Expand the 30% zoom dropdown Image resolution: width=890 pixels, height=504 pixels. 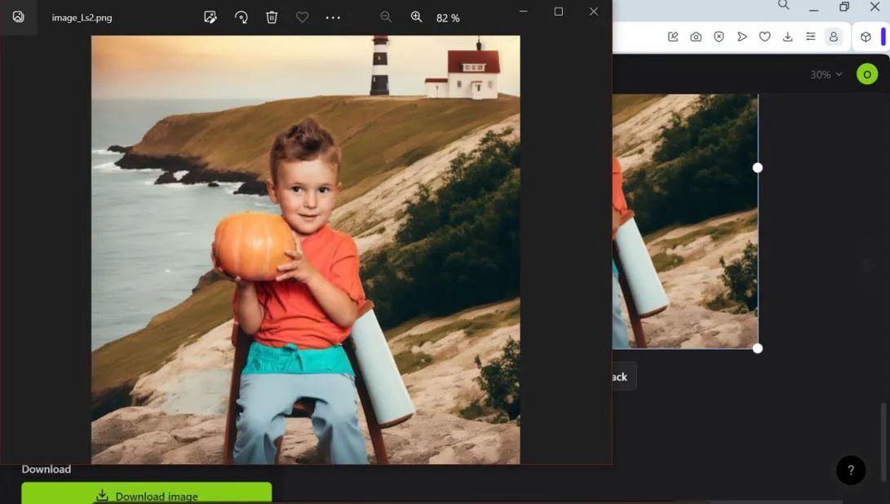(x=826, y=74)
